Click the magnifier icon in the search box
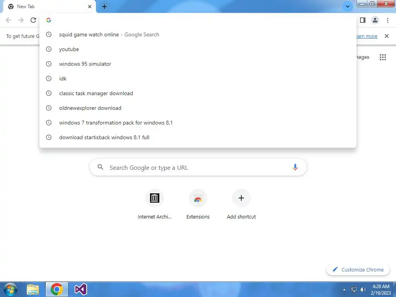Viewport: 396px width, 297px height. 100,167
